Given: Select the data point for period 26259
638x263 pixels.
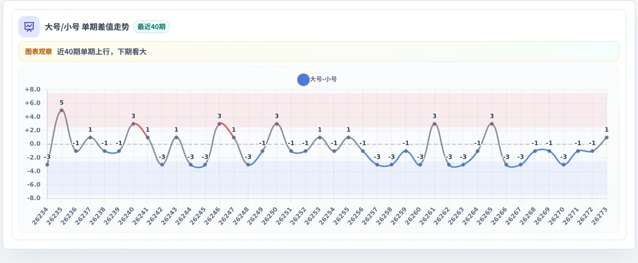Looking at the screenshot, I should (x=406, y=151).
